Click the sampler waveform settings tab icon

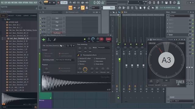(x=44, y=40)
